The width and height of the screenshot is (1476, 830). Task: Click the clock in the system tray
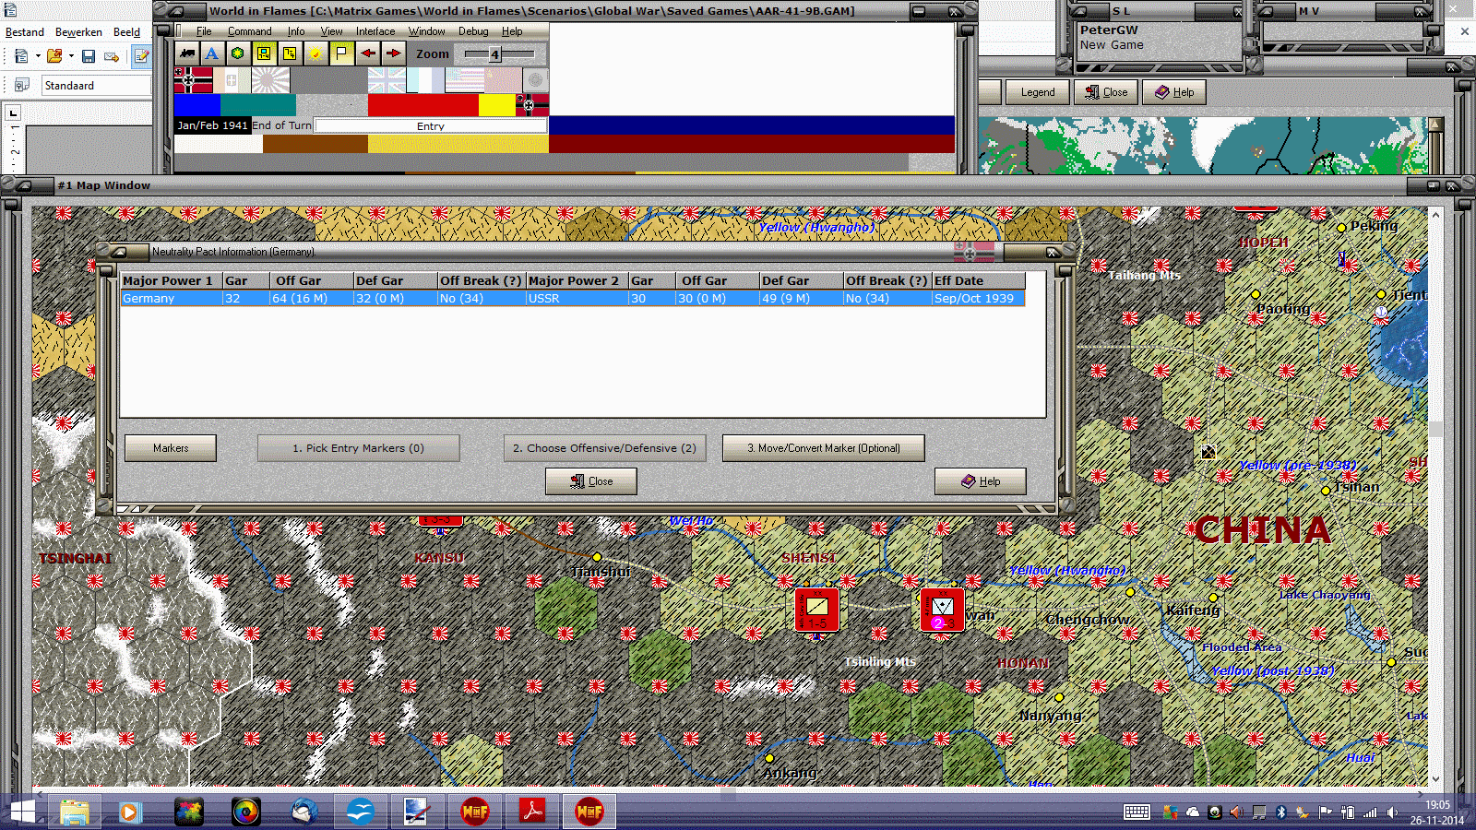click(x=1437, y=812)
